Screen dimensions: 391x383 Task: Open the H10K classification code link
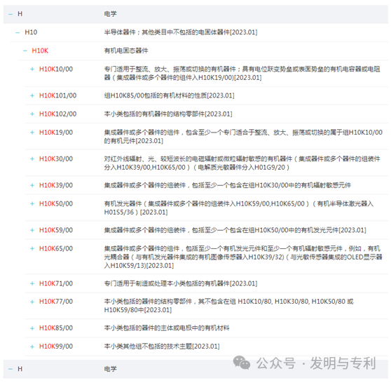[40, 51]
